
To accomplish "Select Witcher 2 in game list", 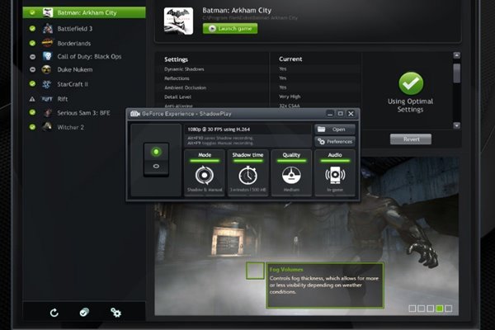I will pos(70,127).
